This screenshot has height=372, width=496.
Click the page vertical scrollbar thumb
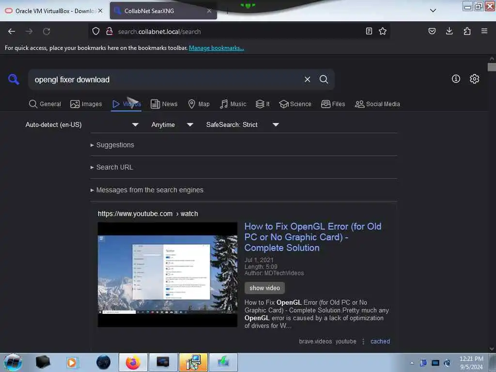[x=492, y=67]
